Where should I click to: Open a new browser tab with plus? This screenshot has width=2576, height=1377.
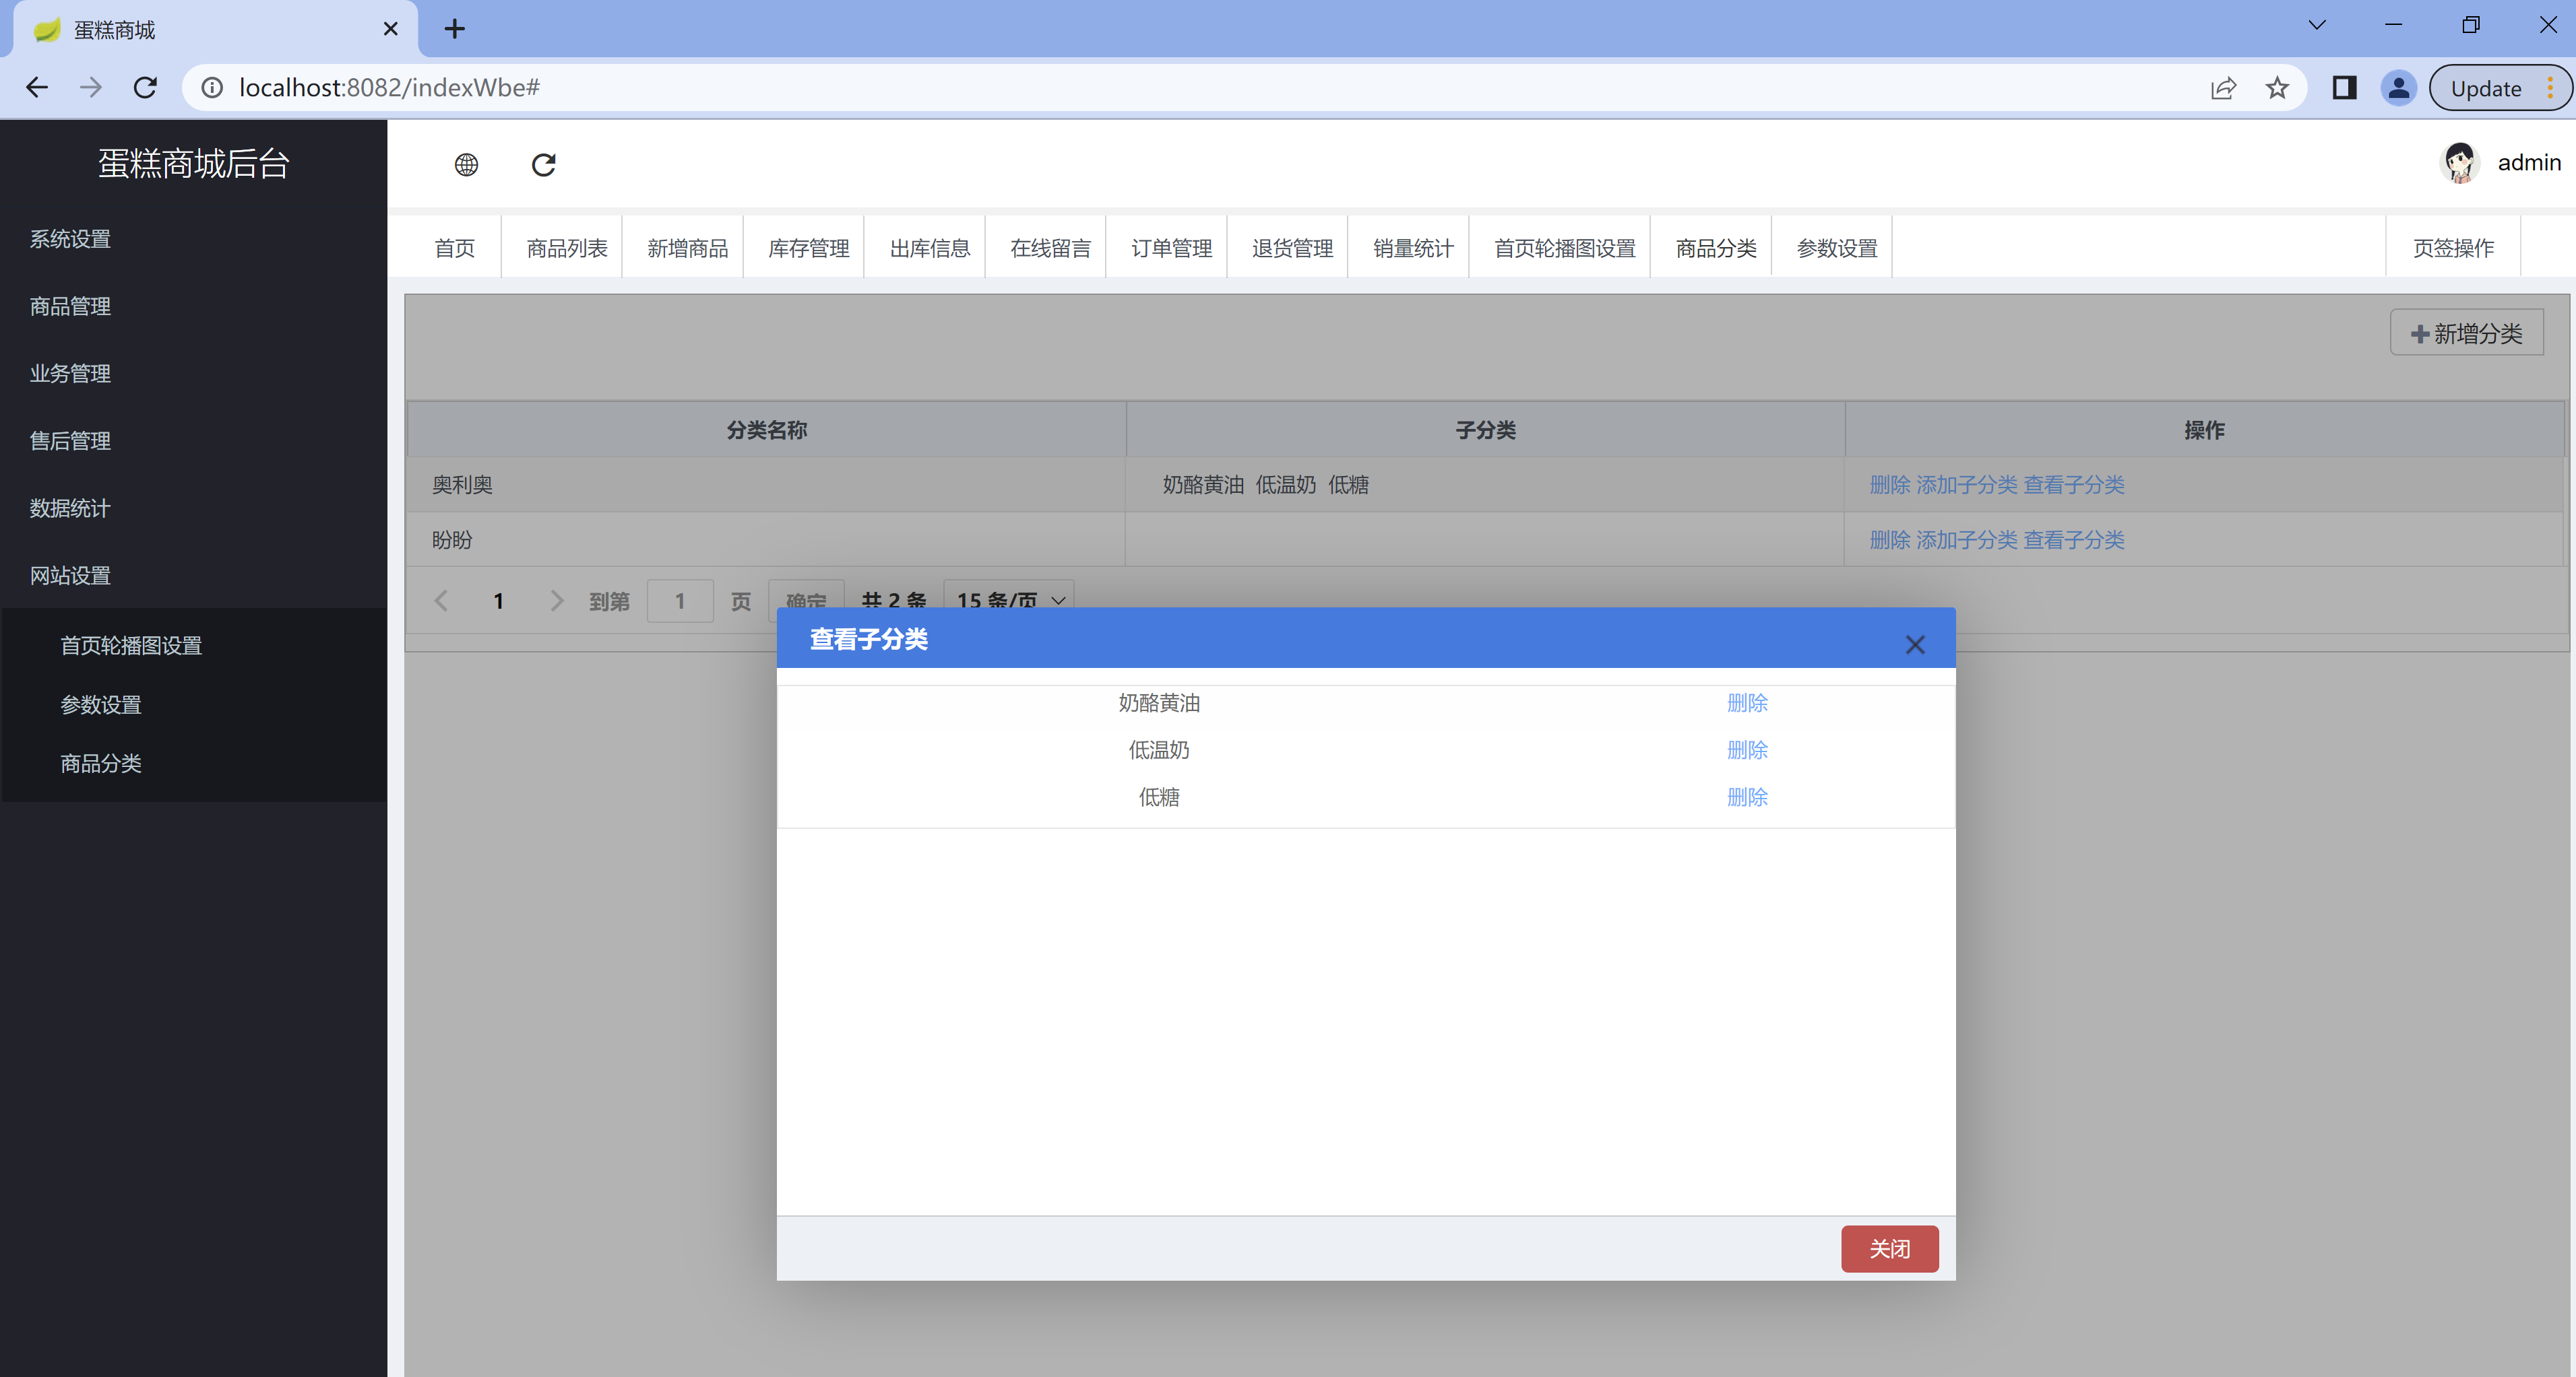pos(455,29)
